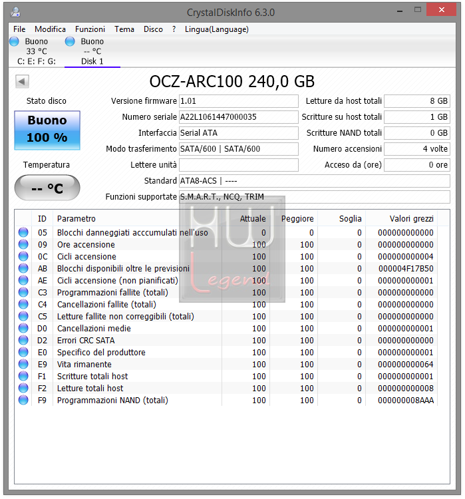Screen dimensions: 465x499
Task: Open the File menu
Action: coord(19,29)
